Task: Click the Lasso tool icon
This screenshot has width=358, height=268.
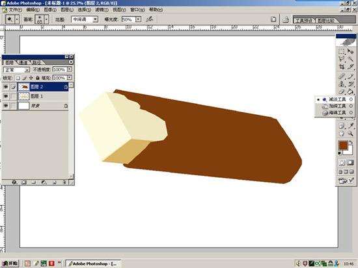Action: click(x=342, y=59)
